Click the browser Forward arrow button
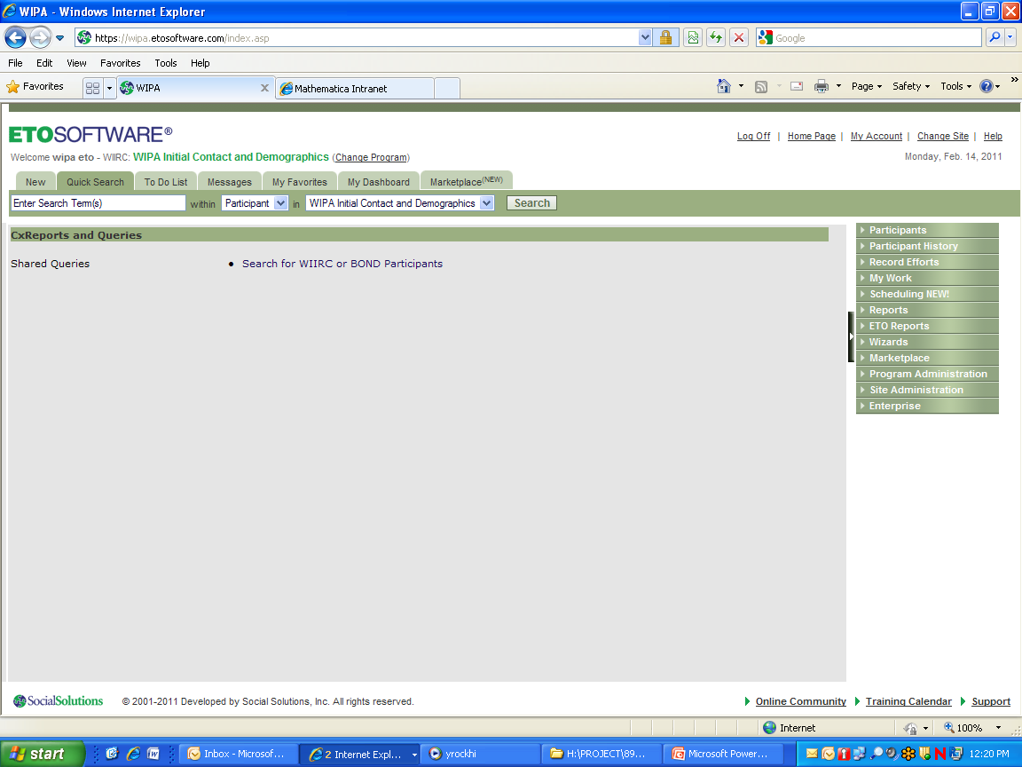Image resolution: width=1022 pixels, height=767 pixels. pyautogui.click(x=41, y=38)
